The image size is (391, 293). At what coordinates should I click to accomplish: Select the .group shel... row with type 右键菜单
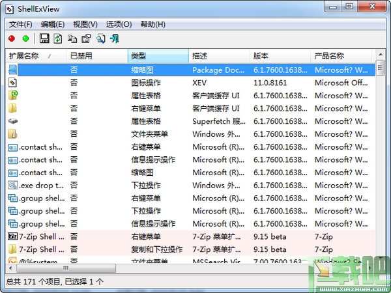click(x=42, y=199)
